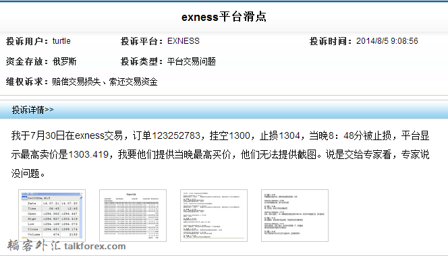448x256 pixels.
Task: Click the 投诉详情>> section header
Action: (32, 110)
